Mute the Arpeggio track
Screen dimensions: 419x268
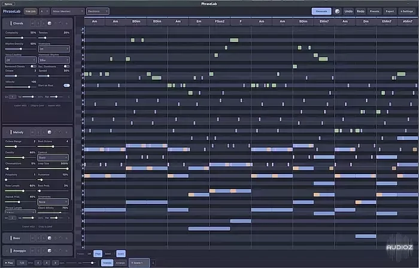32,251
